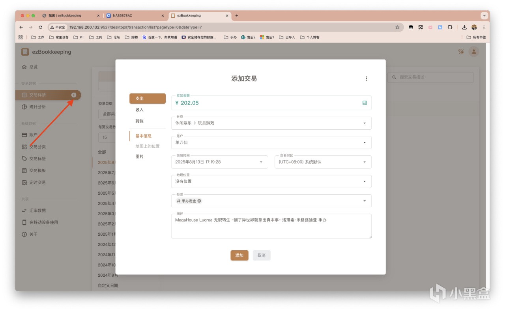Click the 取消 button
Image resolution: width=505 pixels, height=311 pixels.
(262, 255)
